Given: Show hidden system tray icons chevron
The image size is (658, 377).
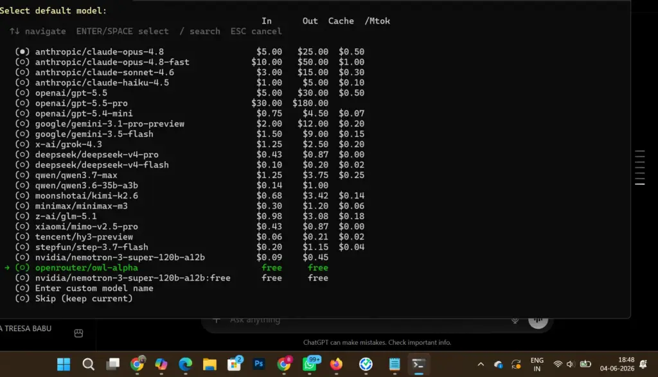Looking at the screenshot, I should pyautogui.click(x=481, y=364).
